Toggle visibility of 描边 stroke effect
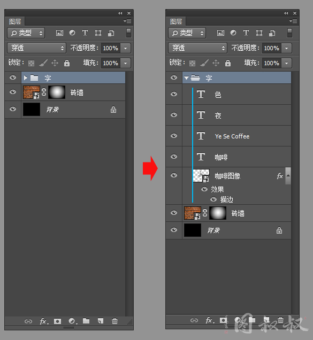The height and width of the screenshot is (340, 313). point(213,199)
